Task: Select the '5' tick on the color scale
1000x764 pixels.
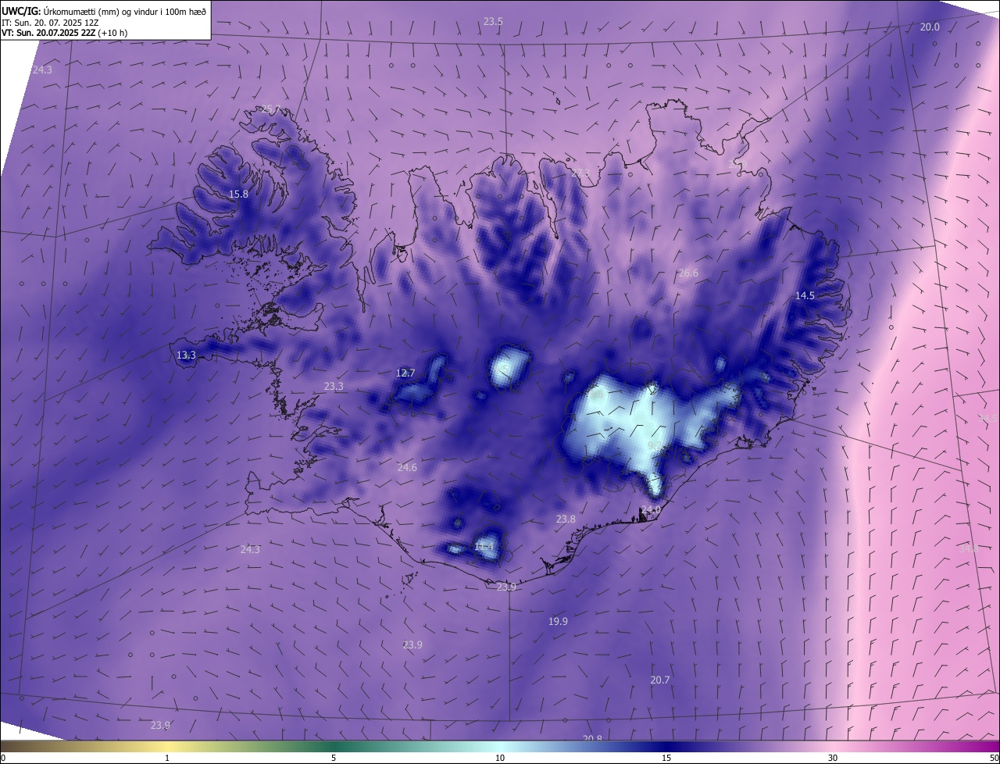Action: [x=334, y=758]
